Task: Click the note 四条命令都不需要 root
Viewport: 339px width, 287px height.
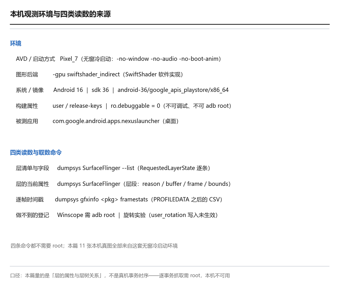Action: 94,246
